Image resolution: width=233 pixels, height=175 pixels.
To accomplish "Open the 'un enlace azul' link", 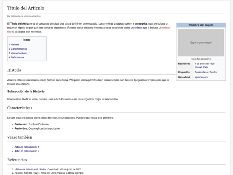I will click(x=139, y=28).
